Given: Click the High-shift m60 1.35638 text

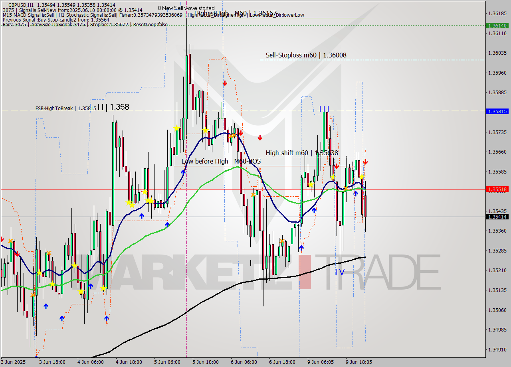Looking at the screenshot, I should 302,153.
